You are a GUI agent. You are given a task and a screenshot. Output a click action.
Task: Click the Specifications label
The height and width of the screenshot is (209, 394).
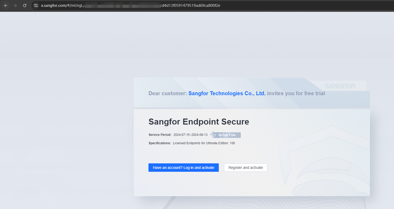coord(160,143)
